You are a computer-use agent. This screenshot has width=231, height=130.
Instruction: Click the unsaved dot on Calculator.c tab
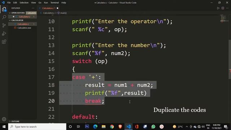[x=57, y=8]
